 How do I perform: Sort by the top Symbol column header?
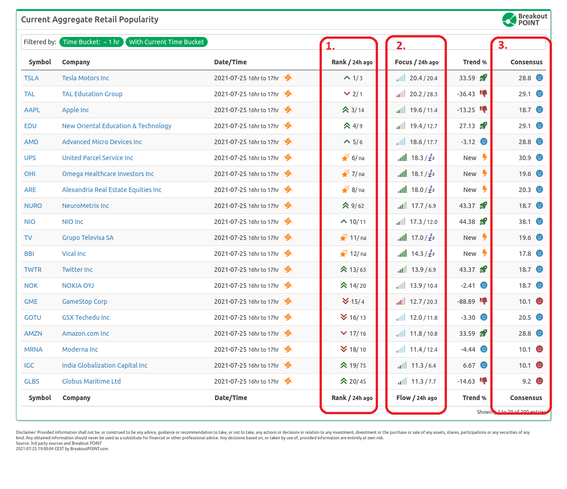coord(40,62)
